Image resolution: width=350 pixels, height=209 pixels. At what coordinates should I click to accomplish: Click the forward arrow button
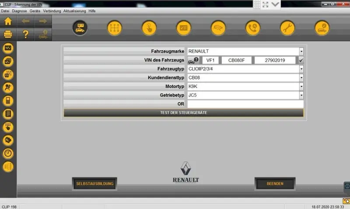coord(43,21)
